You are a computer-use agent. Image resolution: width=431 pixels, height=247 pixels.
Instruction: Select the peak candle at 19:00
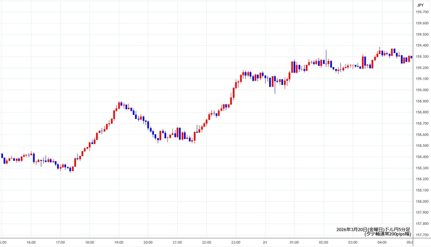point(121,104)
